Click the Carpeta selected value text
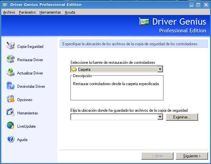Screen dimensions: 211x164 (x=84, y=70)
